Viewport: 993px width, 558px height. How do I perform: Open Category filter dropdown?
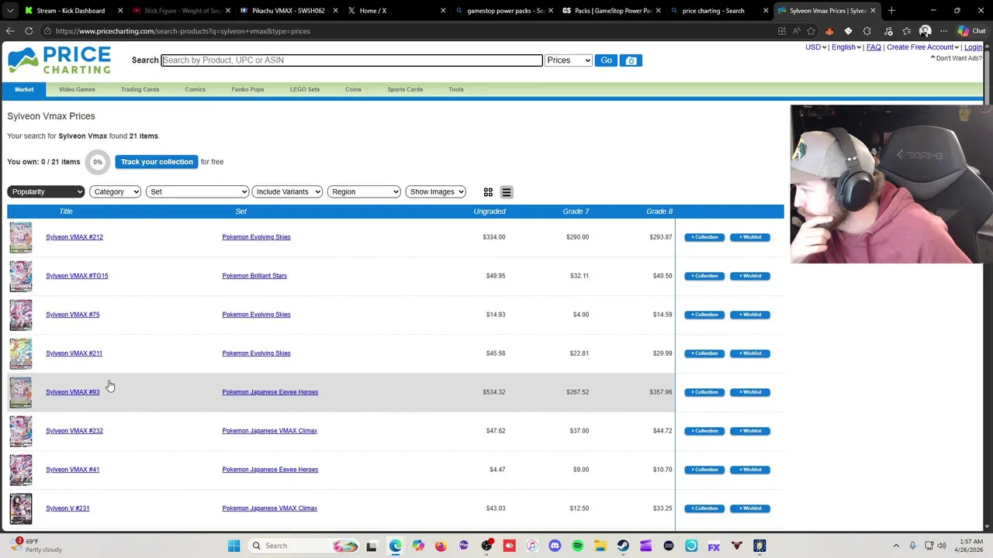click(x=115, y=192)
